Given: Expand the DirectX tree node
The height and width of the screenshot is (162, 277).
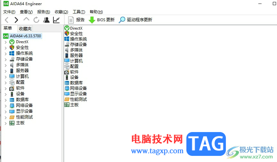Looking at the screenshot, I should [x=6, y=42].
